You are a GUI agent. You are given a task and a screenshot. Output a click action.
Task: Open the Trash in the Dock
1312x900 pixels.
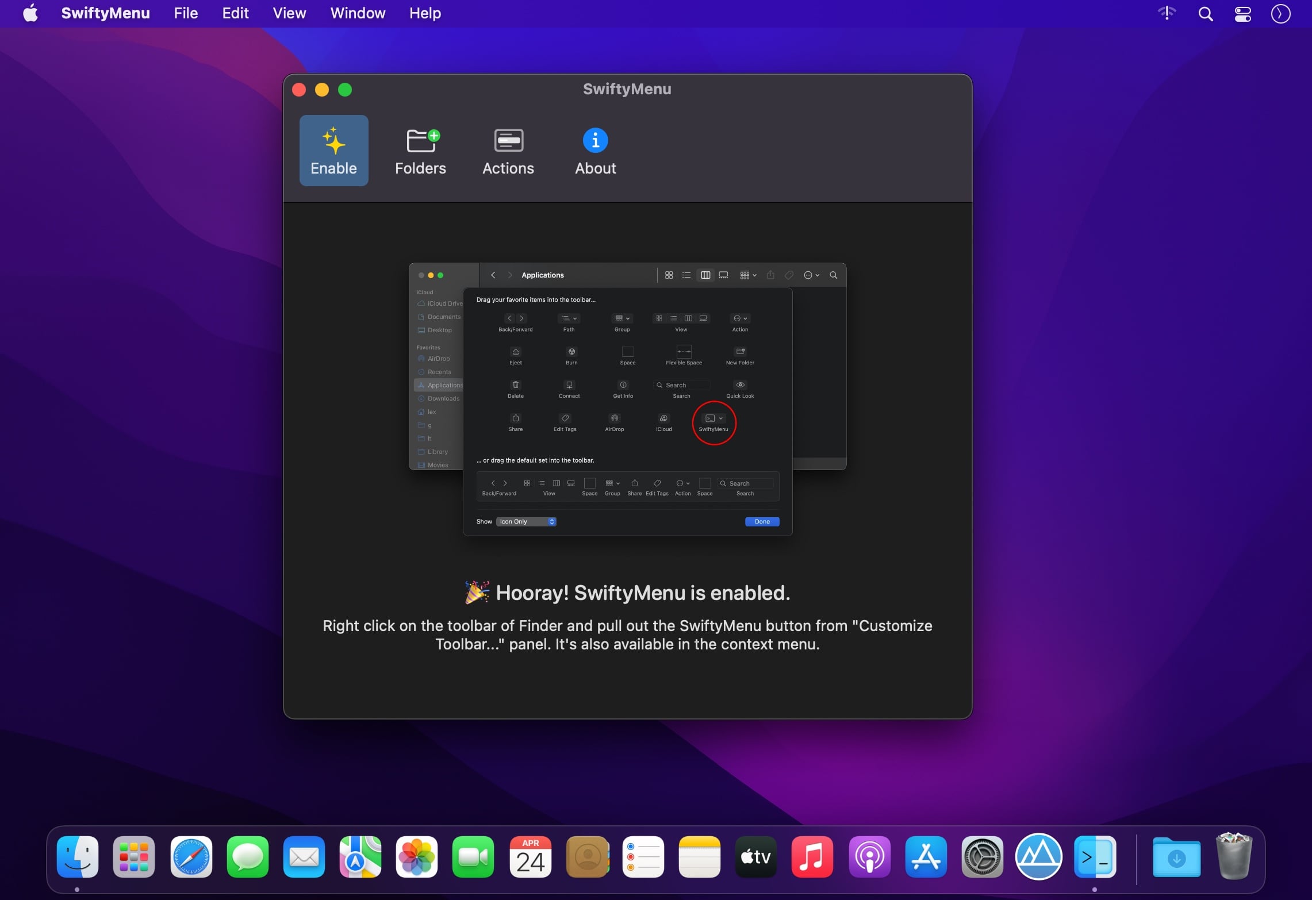click(x=1234, y=856)
